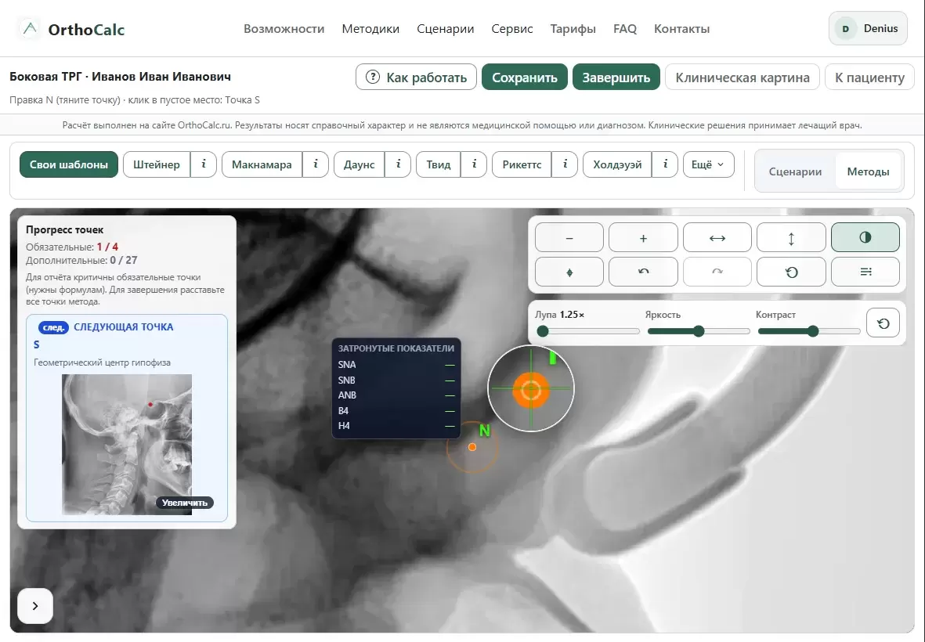Open the Denius user account menu
Screen dimensions: 925x642
(868, 28)
